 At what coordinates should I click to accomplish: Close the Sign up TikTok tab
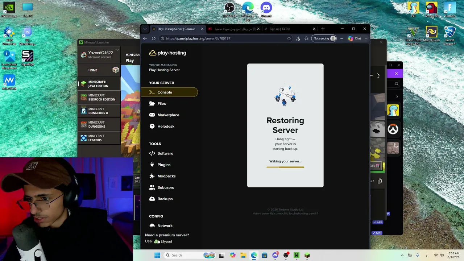click(x=314, y=29)
